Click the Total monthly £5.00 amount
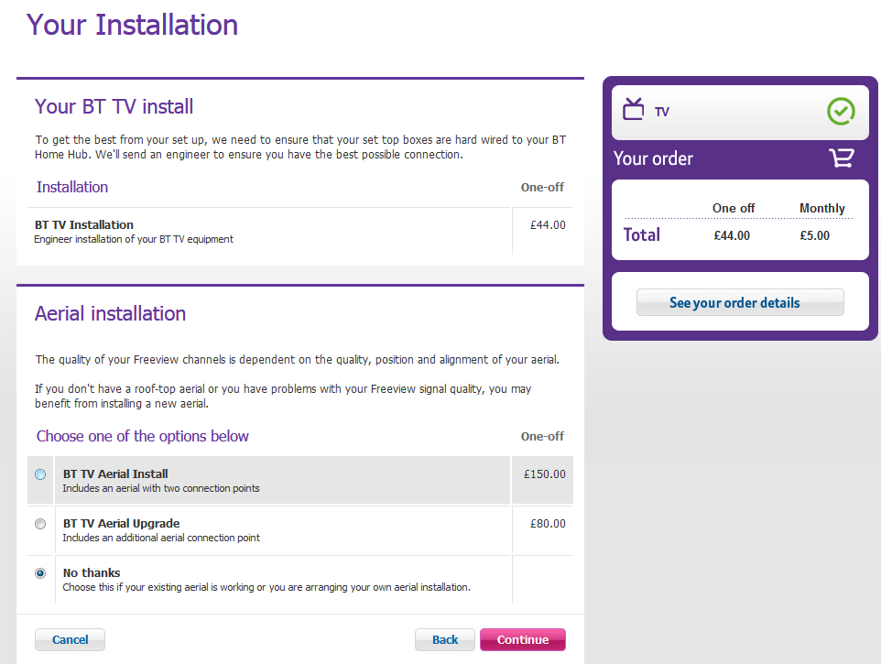 [x=814, y=235]
